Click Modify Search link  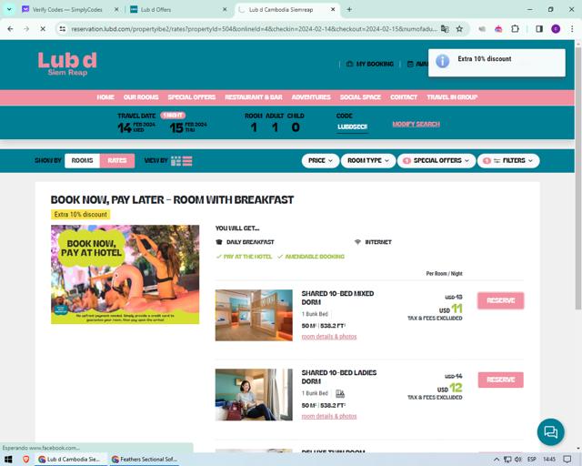(416, 124)
